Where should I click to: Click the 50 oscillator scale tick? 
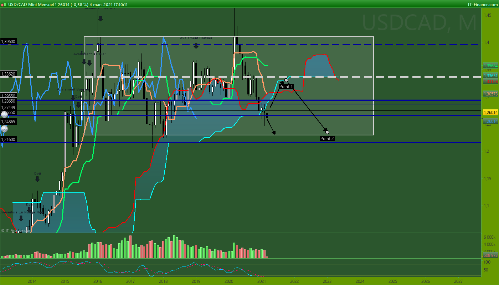[486, 270]
